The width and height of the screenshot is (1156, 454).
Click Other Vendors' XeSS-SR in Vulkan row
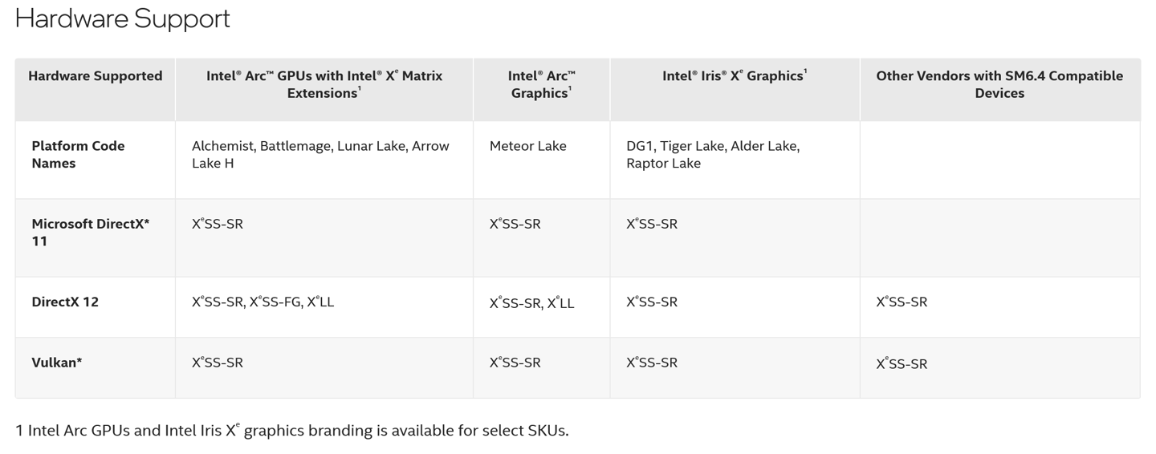pos(902,364)
